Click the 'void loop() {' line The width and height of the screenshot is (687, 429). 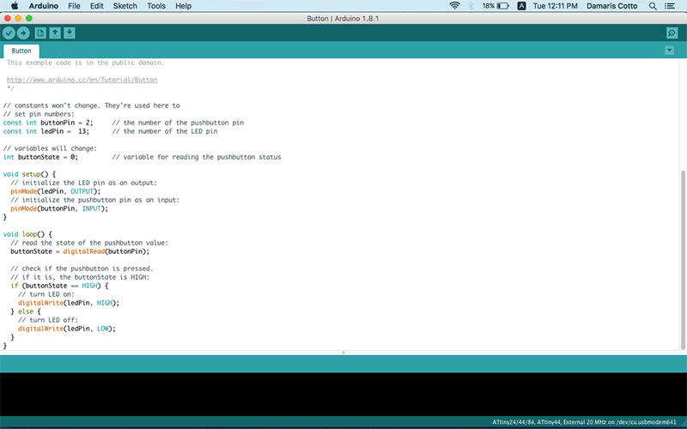tap(27, 234)
